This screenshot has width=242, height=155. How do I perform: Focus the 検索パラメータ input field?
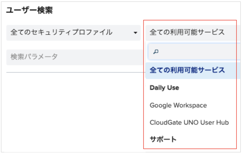pyautogui.click(x=75, y=57)
